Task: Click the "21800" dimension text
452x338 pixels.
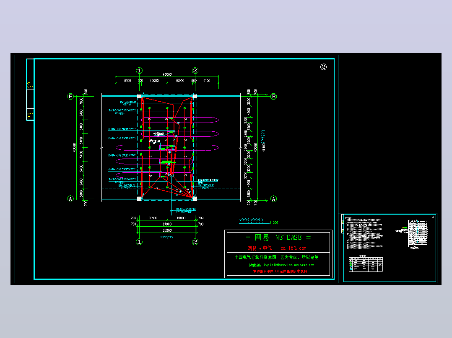Action: 167,224
